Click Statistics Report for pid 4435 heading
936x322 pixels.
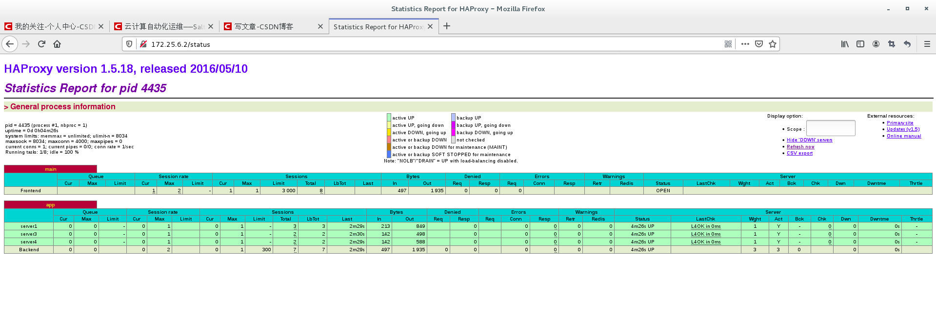(x=85, y=88)
